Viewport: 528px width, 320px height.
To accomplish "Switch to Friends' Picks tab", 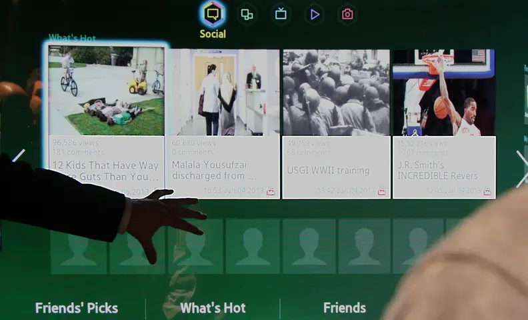I will click(77, 308).
